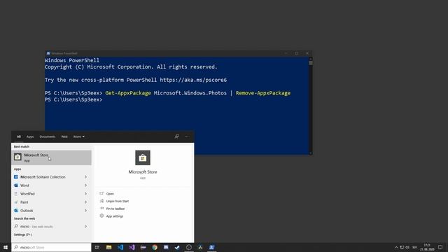448x252 pixels.
Task: Click the taskbar search input box
Action: coord(51,247)
